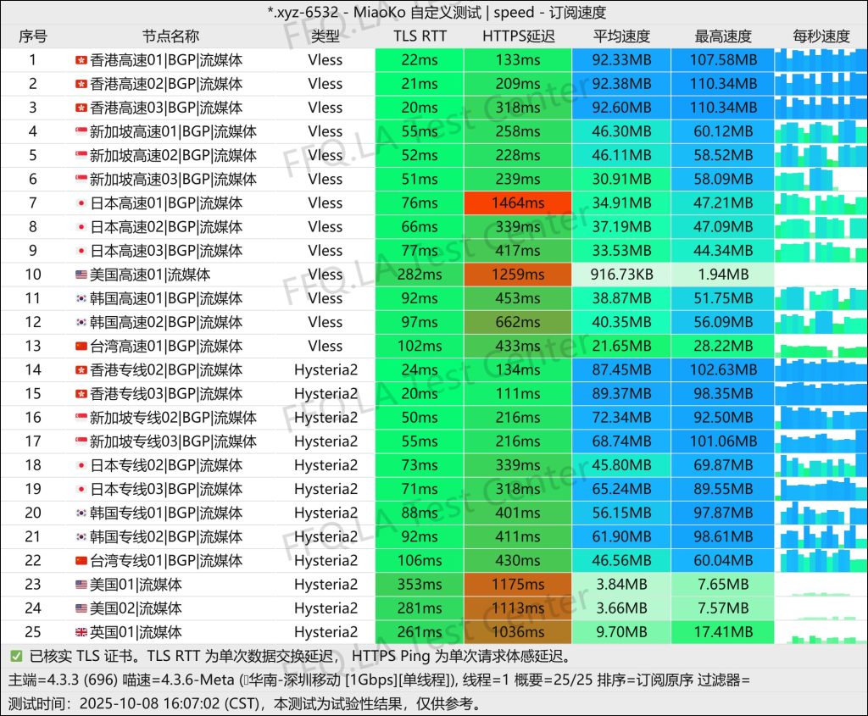868x716 pixels.
Task: Select the 美国01|流媒体 node name
Action: (136, 585)
